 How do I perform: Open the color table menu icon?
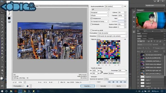pos(125,39)
